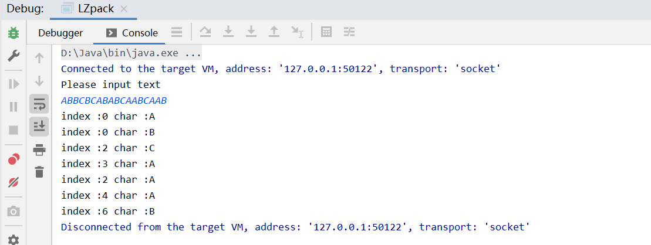Select the Console tab
The image size is (651, 245).
[x=132, y=33]
